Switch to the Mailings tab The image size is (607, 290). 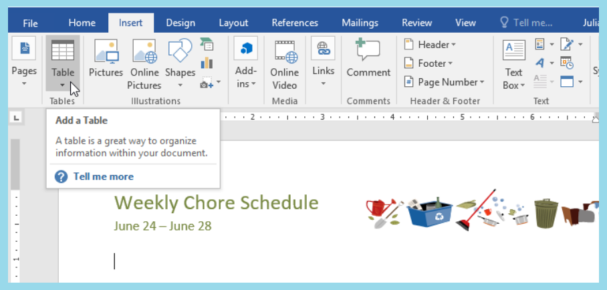360,23
